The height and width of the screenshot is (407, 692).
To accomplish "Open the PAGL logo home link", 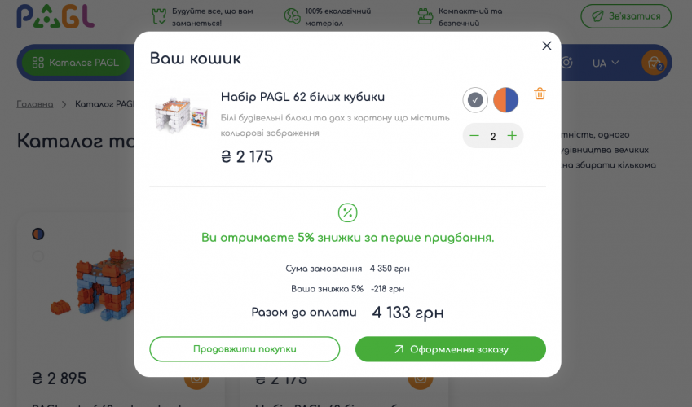I will (55, 16).
